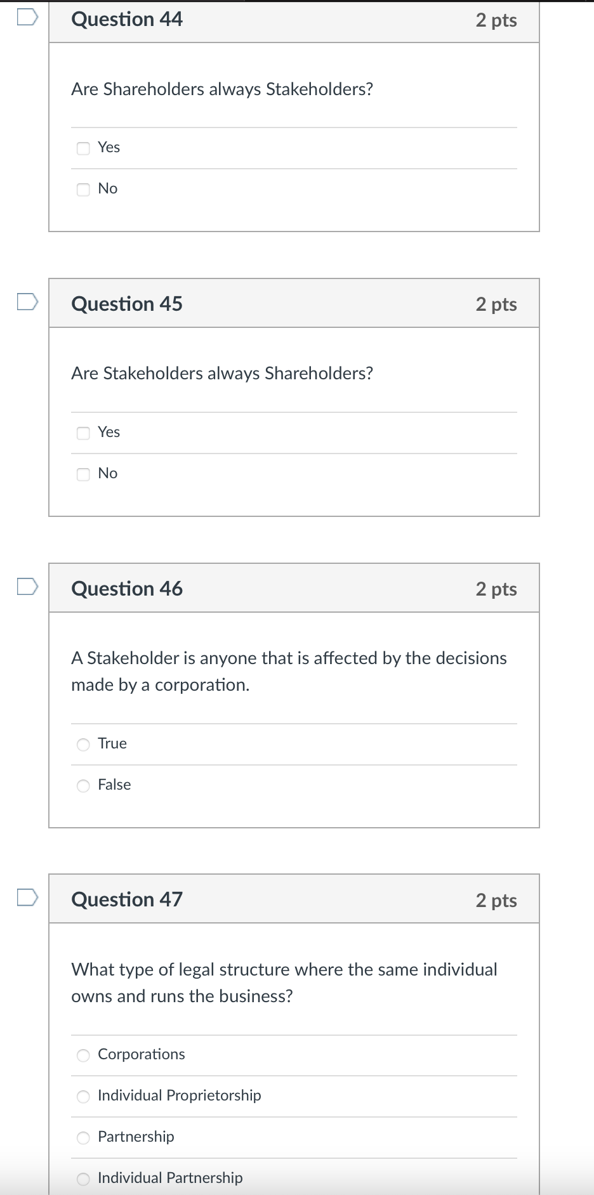
Task: Select False for the Stakeholder statement
Action: pos(83,785)
